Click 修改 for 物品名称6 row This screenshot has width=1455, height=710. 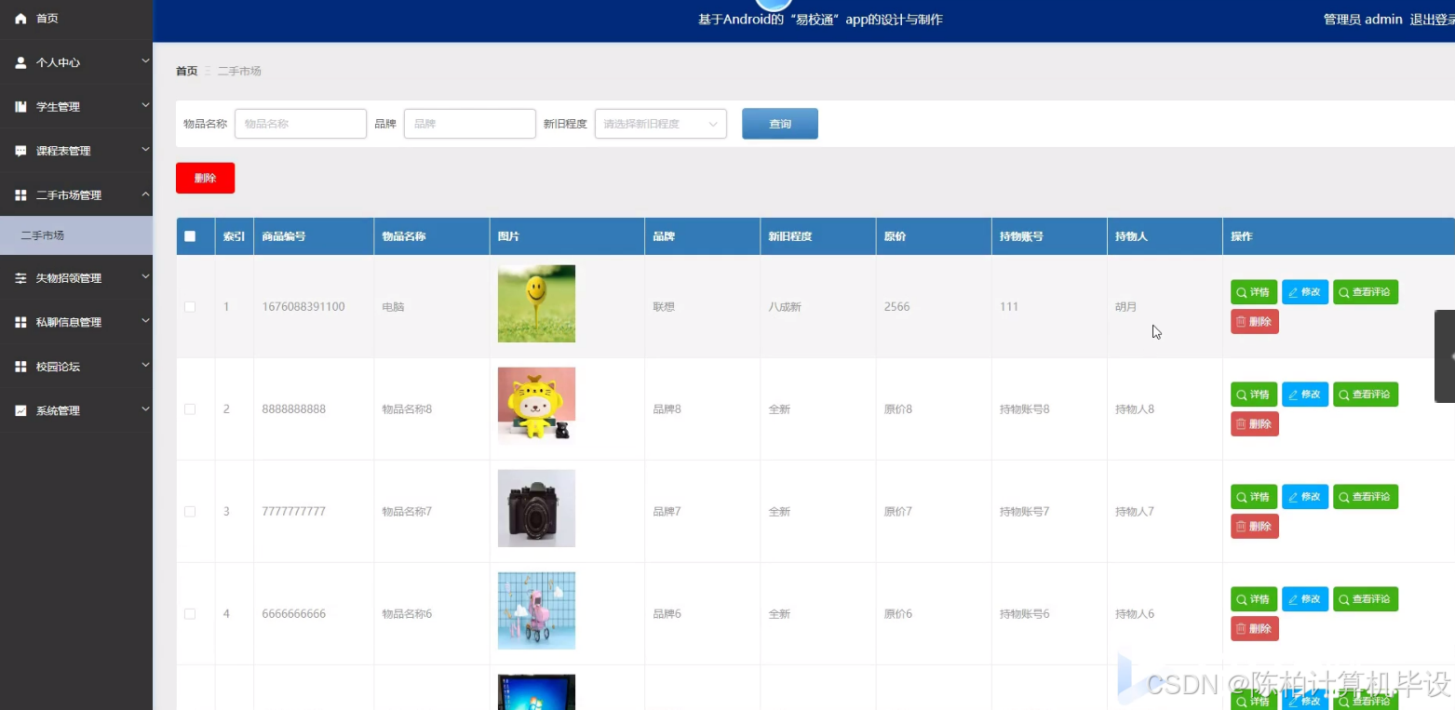1304,599
